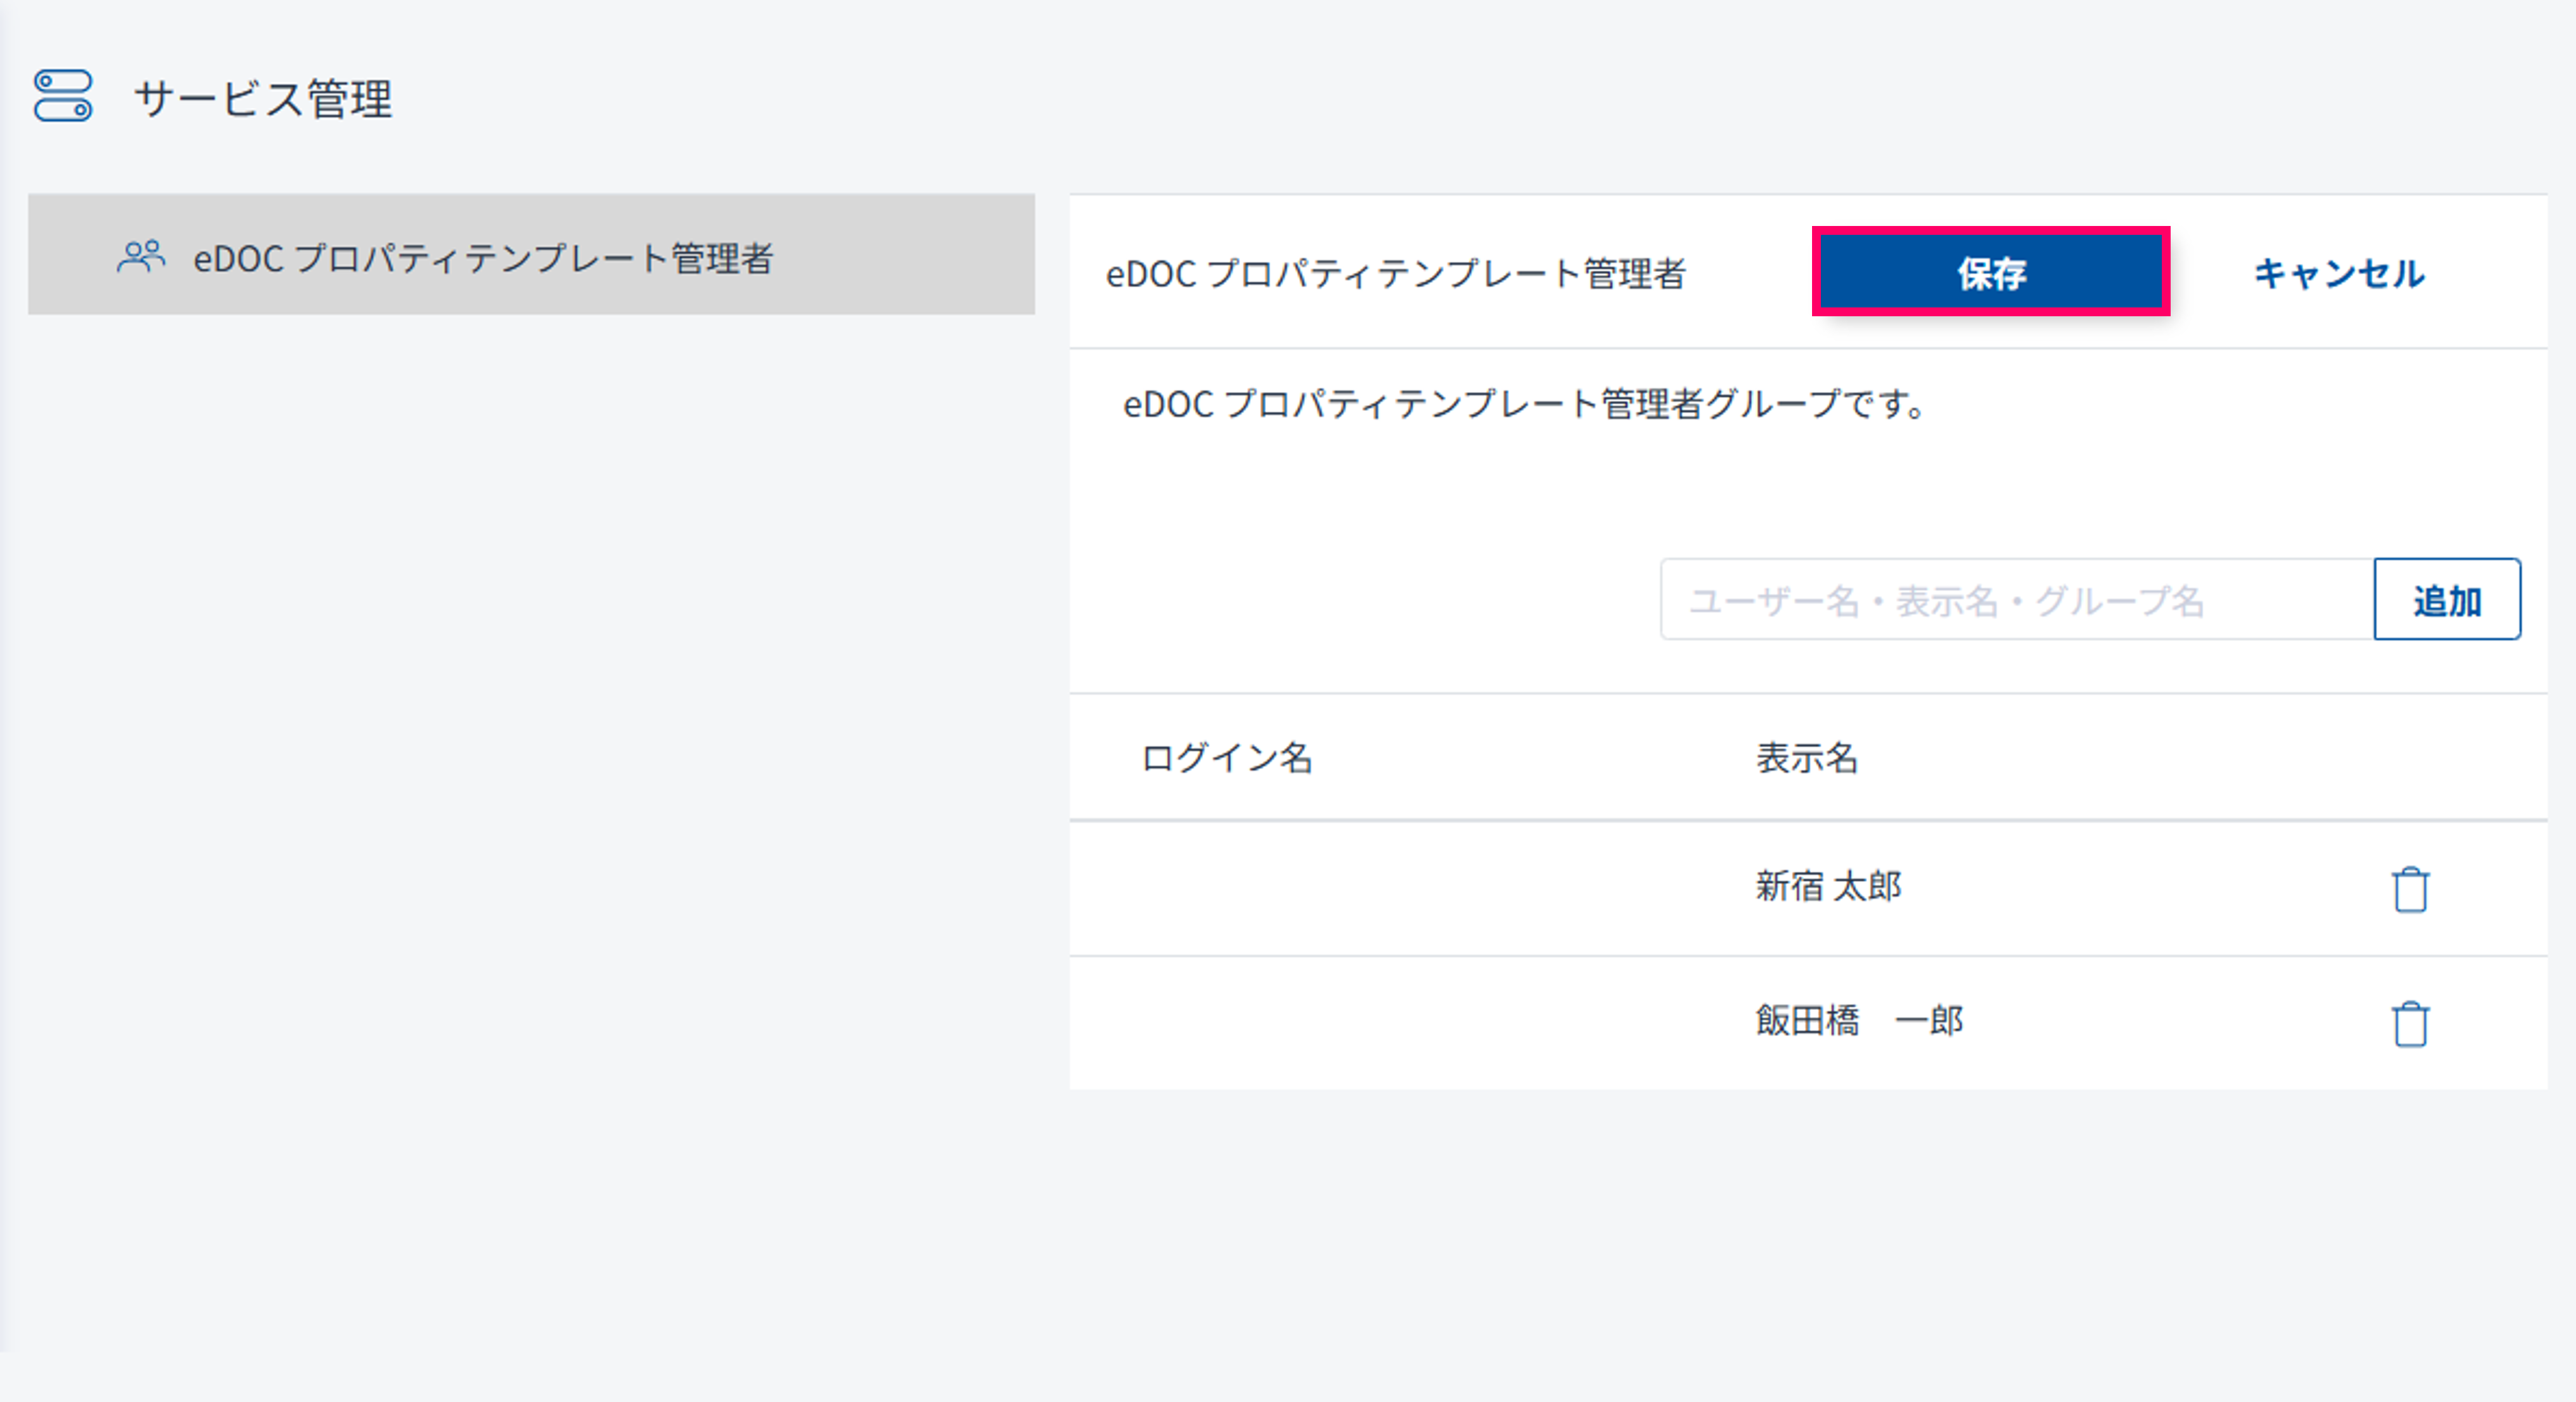
Task: Remove 飯田橋 一郎 with the trash icon
Action: 2410,1023
